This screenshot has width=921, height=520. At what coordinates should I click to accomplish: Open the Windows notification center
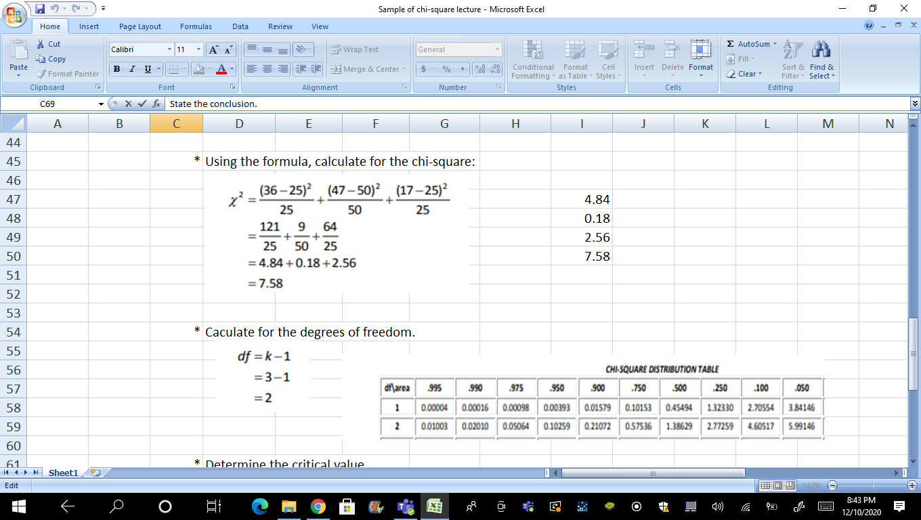pos(899,506)
